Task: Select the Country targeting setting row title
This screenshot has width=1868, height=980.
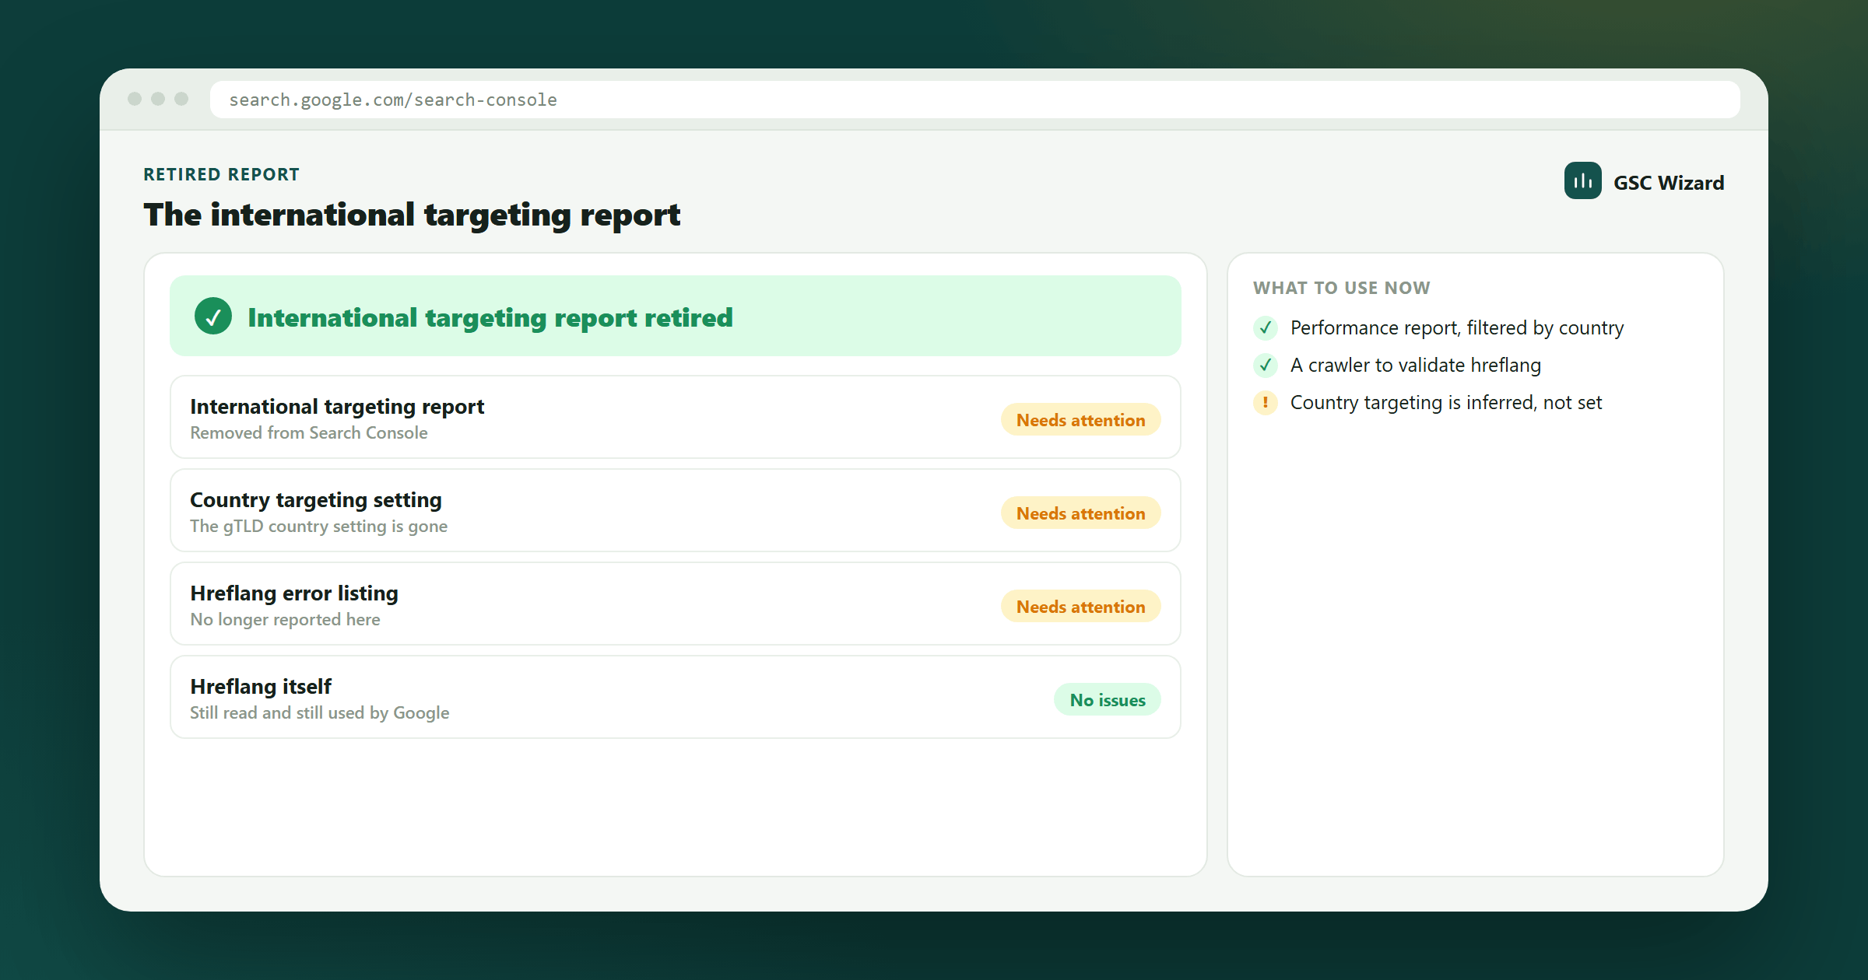Action: point(316,500)
